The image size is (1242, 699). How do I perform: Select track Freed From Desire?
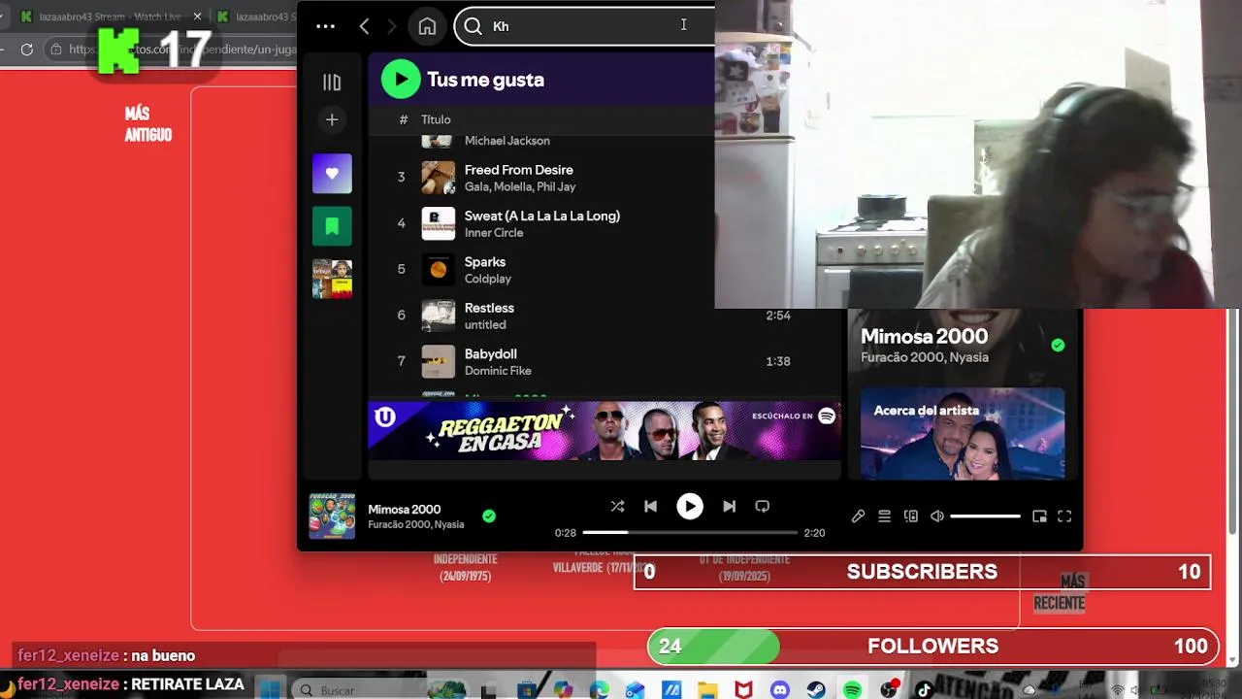(x=518, y=170)
